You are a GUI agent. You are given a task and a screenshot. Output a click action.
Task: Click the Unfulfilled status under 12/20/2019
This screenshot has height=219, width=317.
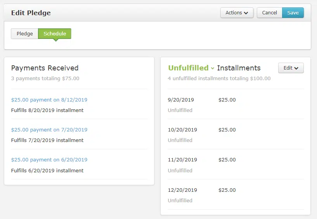point(180,201)
